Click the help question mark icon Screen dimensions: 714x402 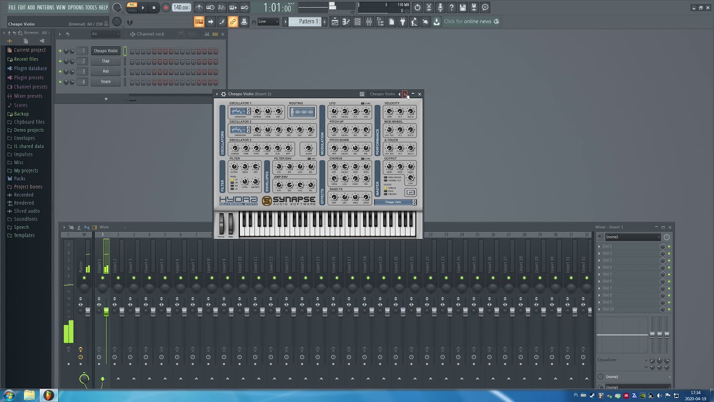coord(451,8)
